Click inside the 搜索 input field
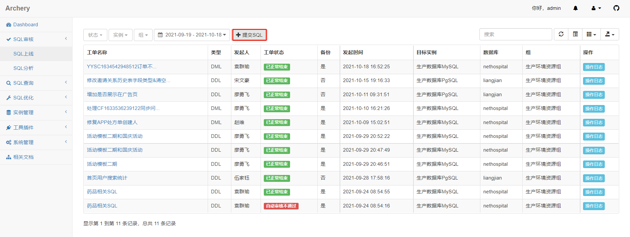The width and height of the screenshot is (630, 237). tap(515, 34)
